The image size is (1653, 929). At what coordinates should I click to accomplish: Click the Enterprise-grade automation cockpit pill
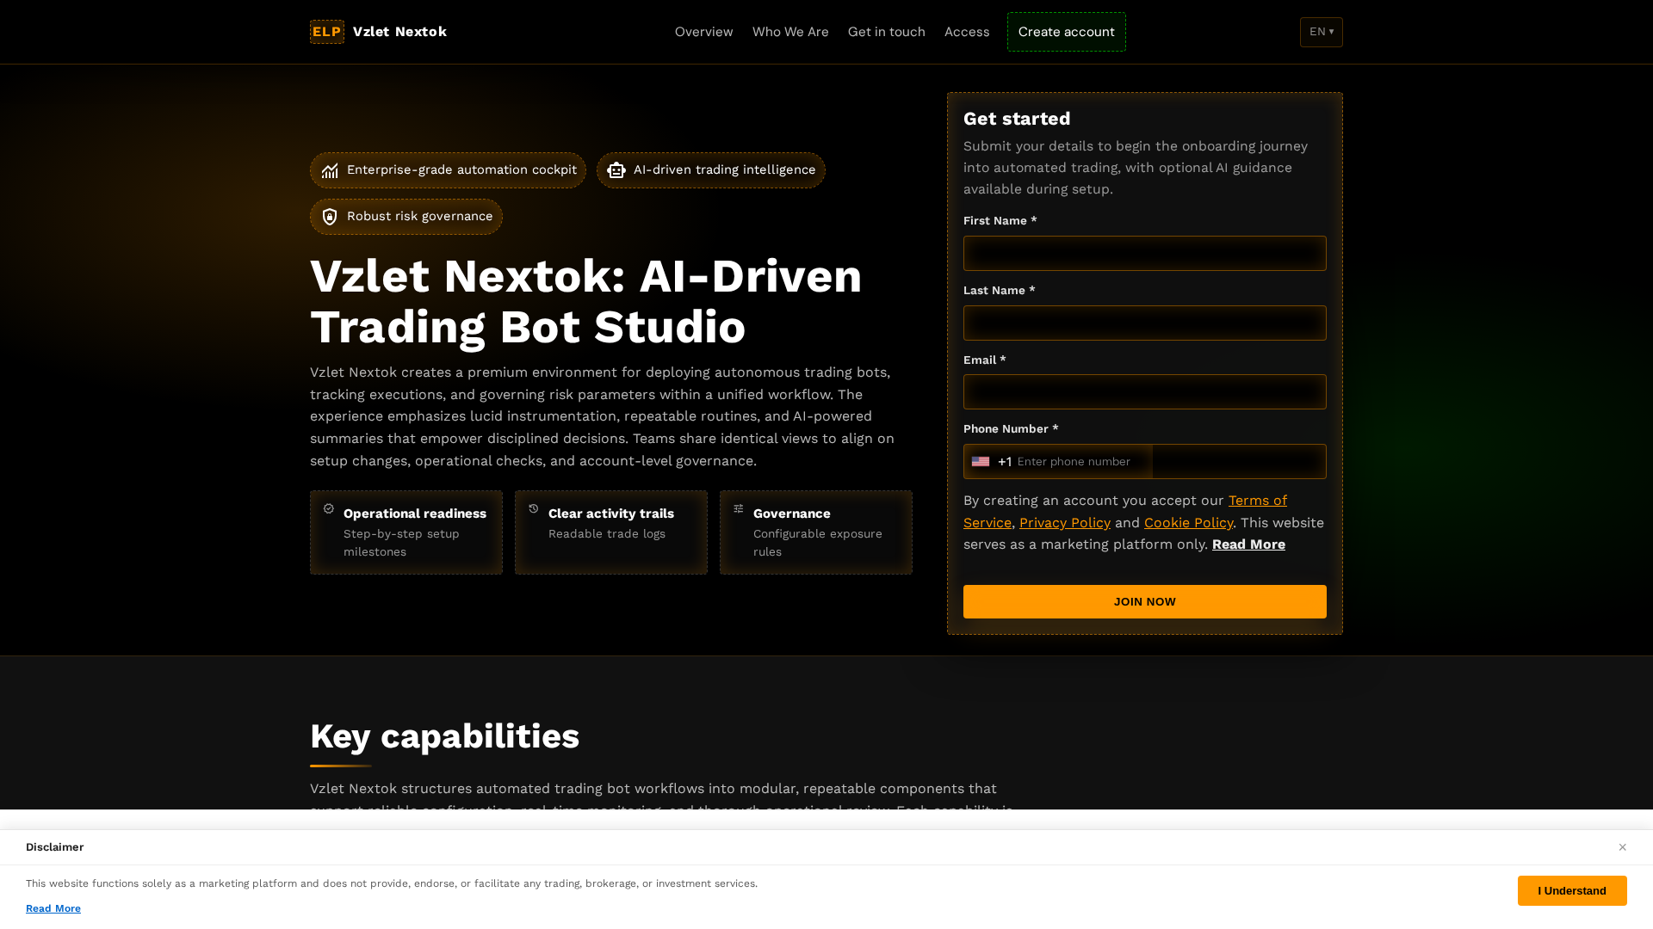[448, 170]
